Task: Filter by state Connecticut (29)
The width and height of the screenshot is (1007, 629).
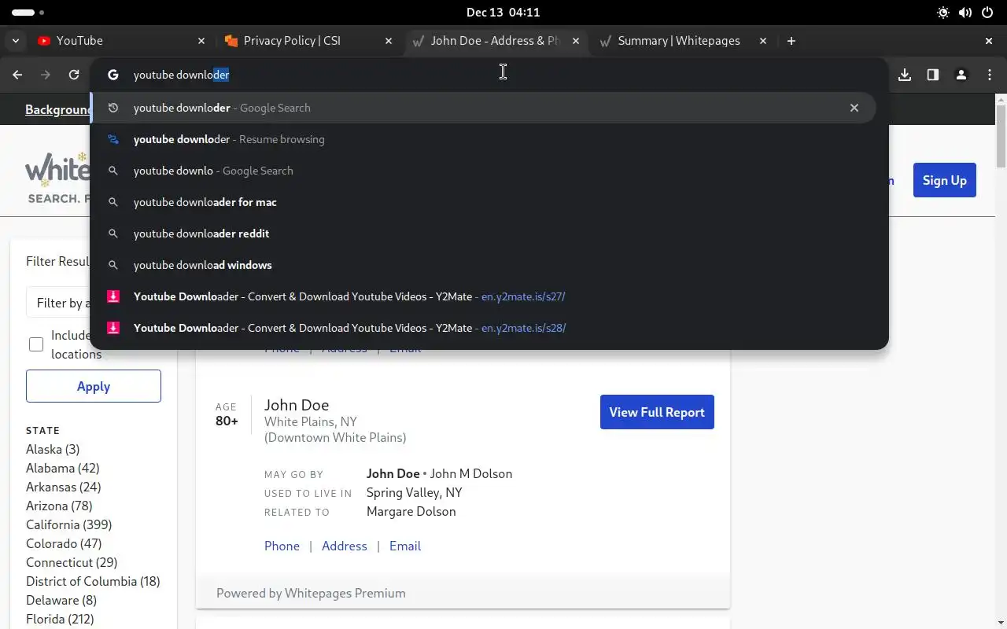Action: (x=72, y=562)
